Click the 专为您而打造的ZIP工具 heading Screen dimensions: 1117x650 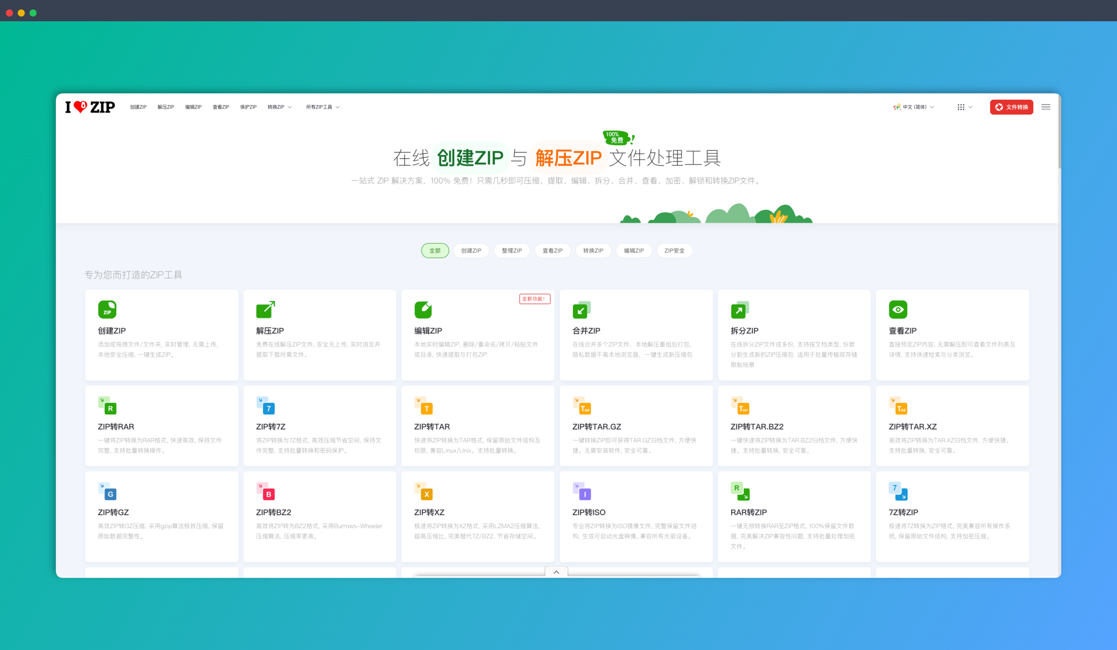tap(133, 275)
